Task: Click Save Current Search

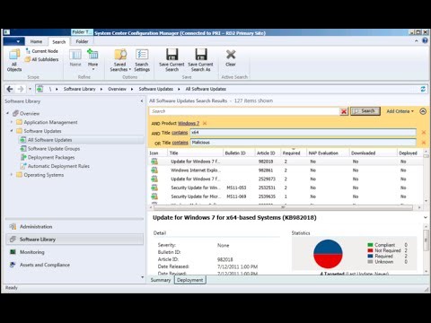Action: point(172,60)
